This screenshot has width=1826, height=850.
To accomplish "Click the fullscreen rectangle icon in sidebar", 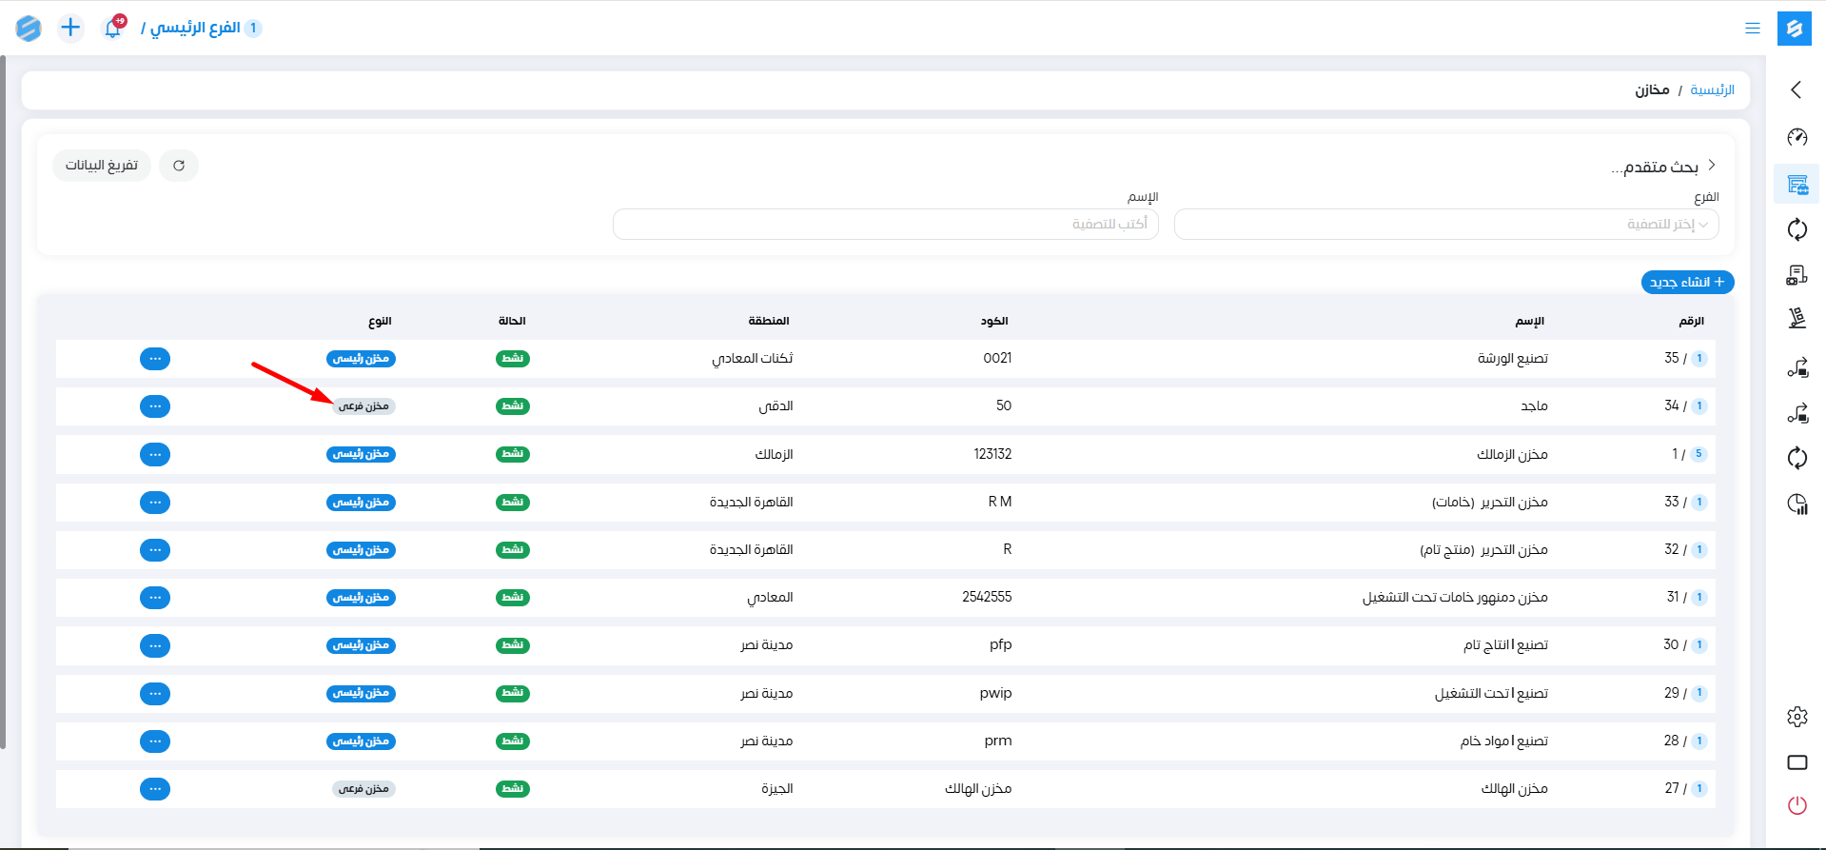I will pos(1797,762).
